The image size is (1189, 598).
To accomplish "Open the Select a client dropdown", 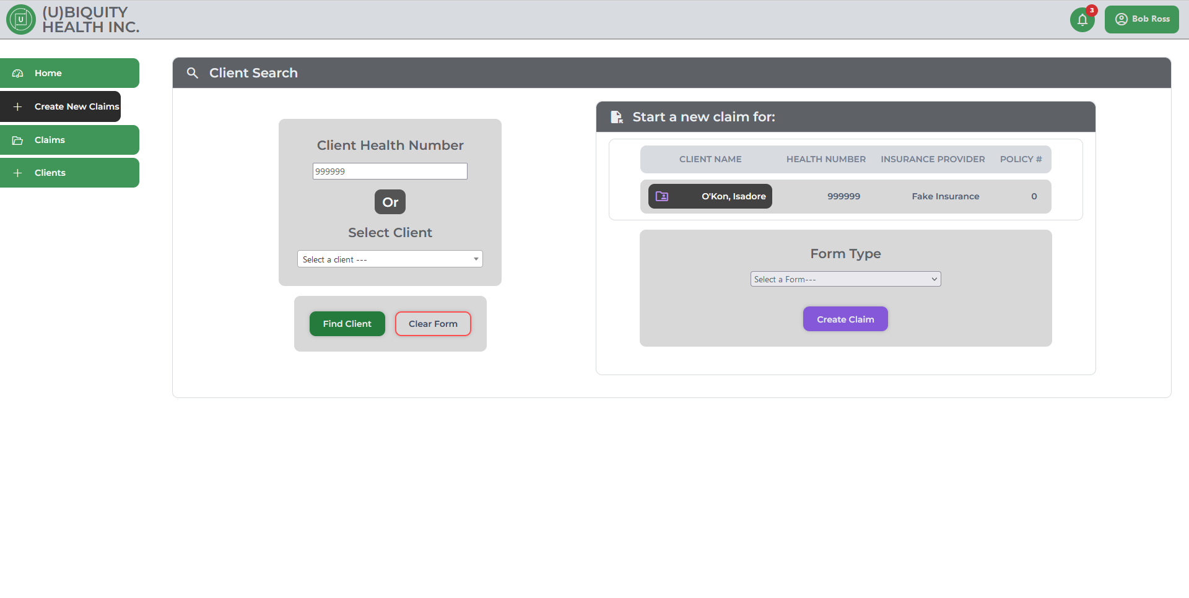I will pyautogui.click(x=390, y=259).
